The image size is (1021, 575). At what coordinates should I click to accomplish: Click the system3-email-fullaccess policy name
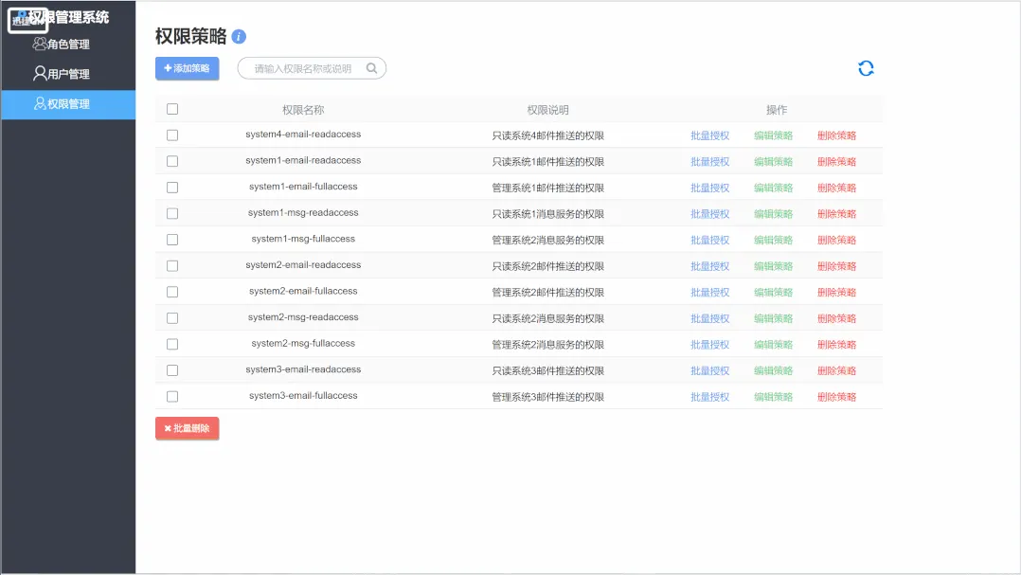303,395
